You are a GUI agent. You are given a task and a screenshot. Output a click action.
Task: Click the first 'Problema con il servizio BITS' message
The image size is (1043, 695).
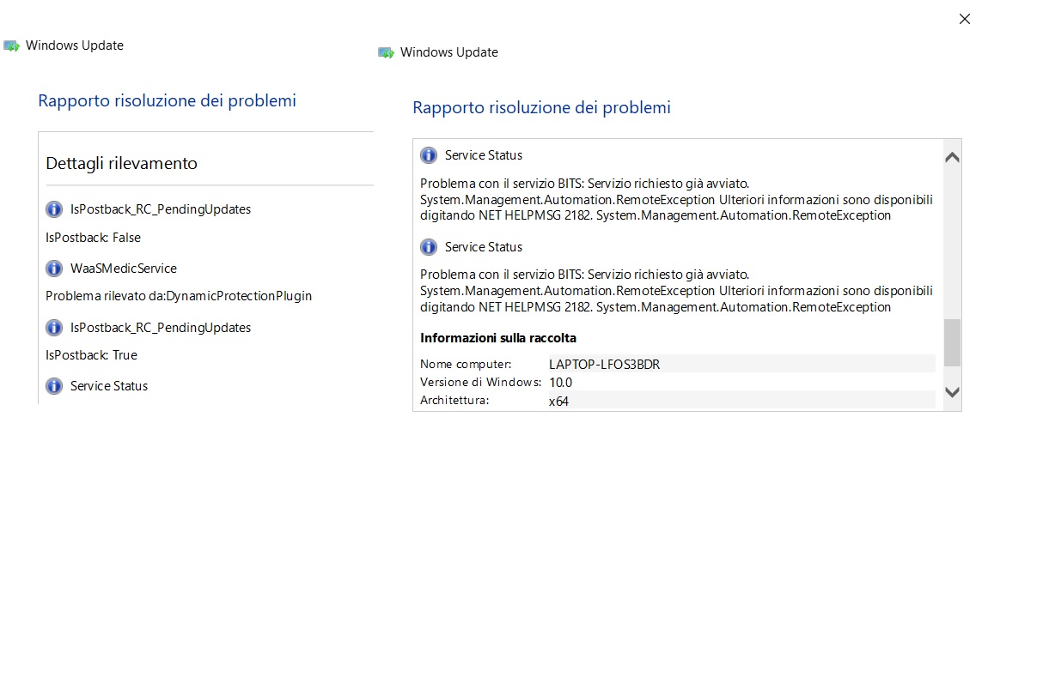(x=676, y=199)
